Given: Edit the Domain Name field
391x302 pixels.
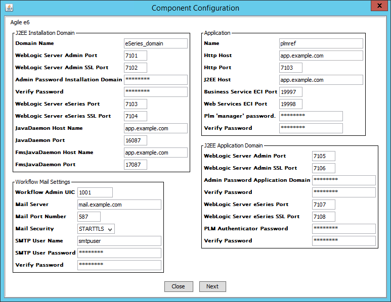Looking at the screenshot, I should pos(156,43).
